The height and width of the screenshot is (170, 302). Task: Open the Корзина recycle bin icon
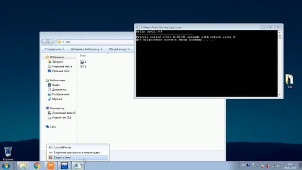coord(8,153)
